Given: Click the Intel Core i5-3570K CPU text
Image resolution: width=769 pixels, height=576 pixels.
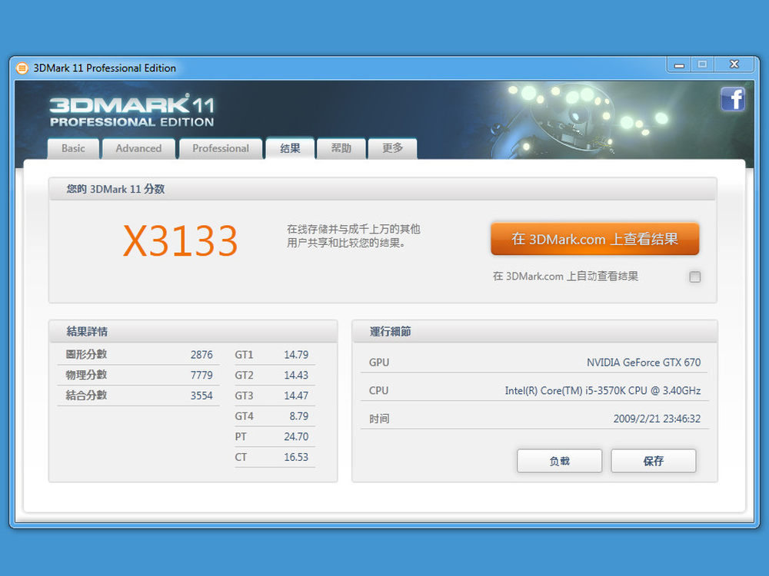Looking at the screenshot, I should 603,391.
